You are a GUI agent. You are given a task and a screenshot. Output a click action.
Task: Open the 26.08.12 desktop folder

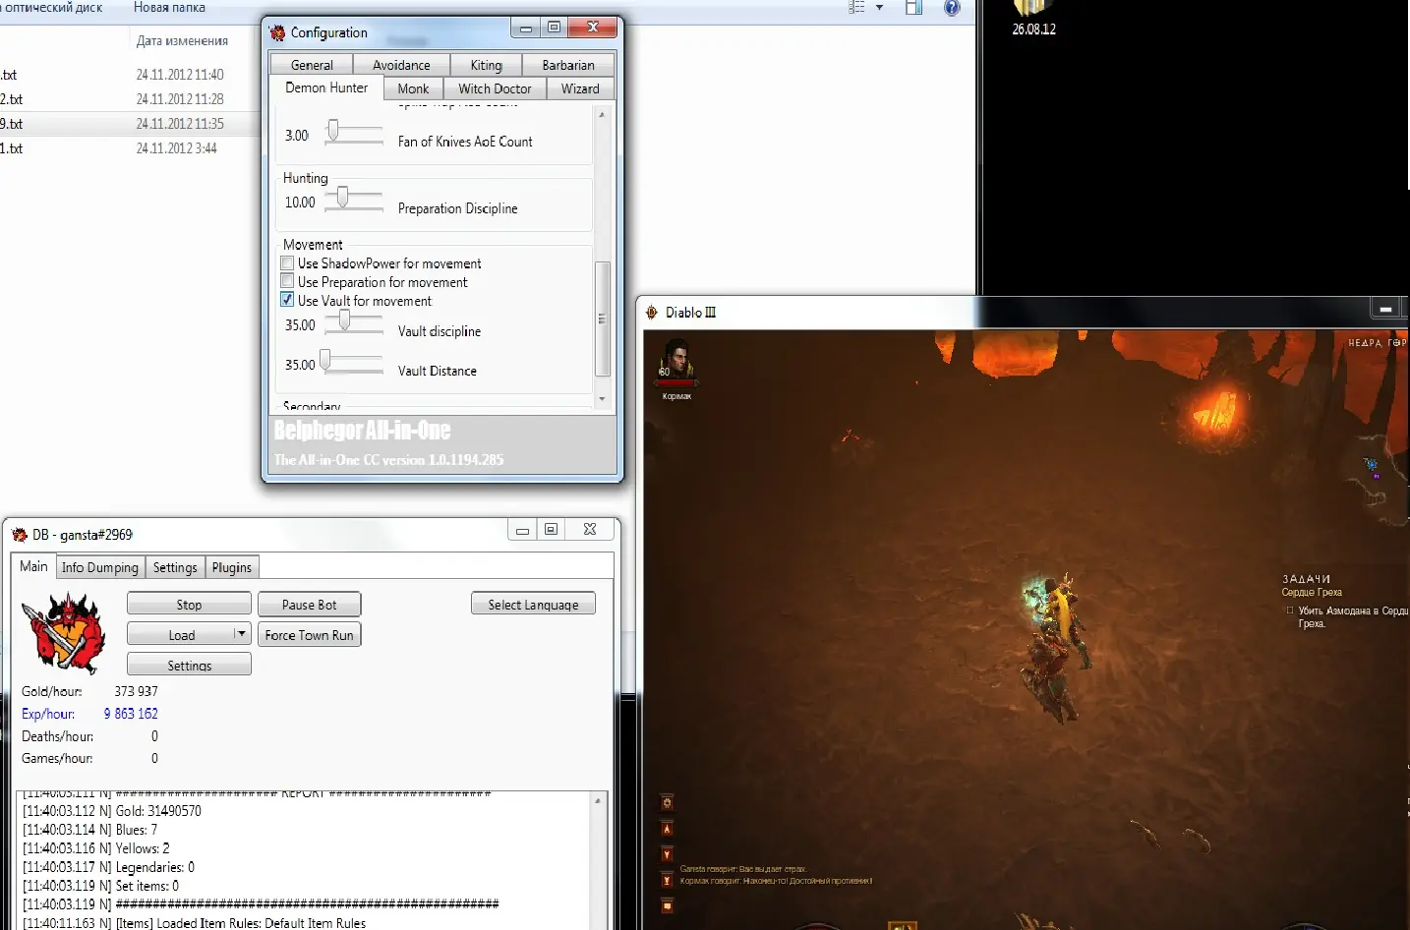click(x=1032, y=18)
